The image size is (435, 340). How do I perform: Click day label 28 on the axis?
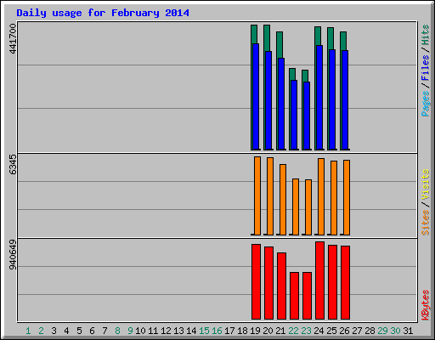tap(370, 331)
